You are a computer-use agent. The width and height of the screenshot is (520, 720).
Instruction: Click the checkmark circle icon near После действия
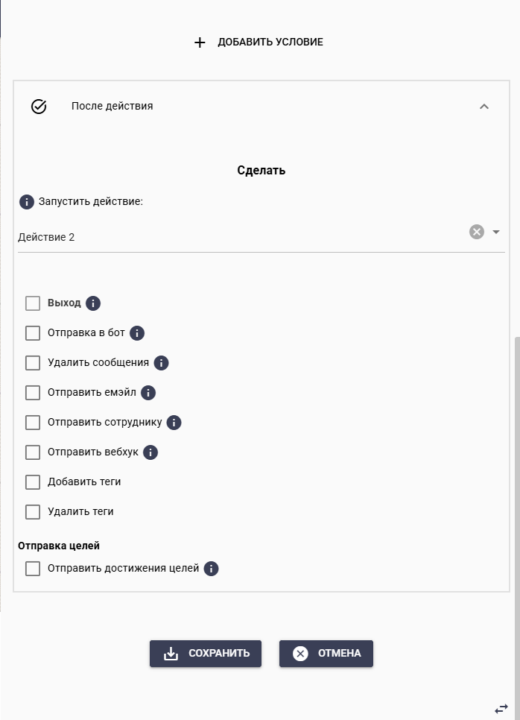point(40,106)
